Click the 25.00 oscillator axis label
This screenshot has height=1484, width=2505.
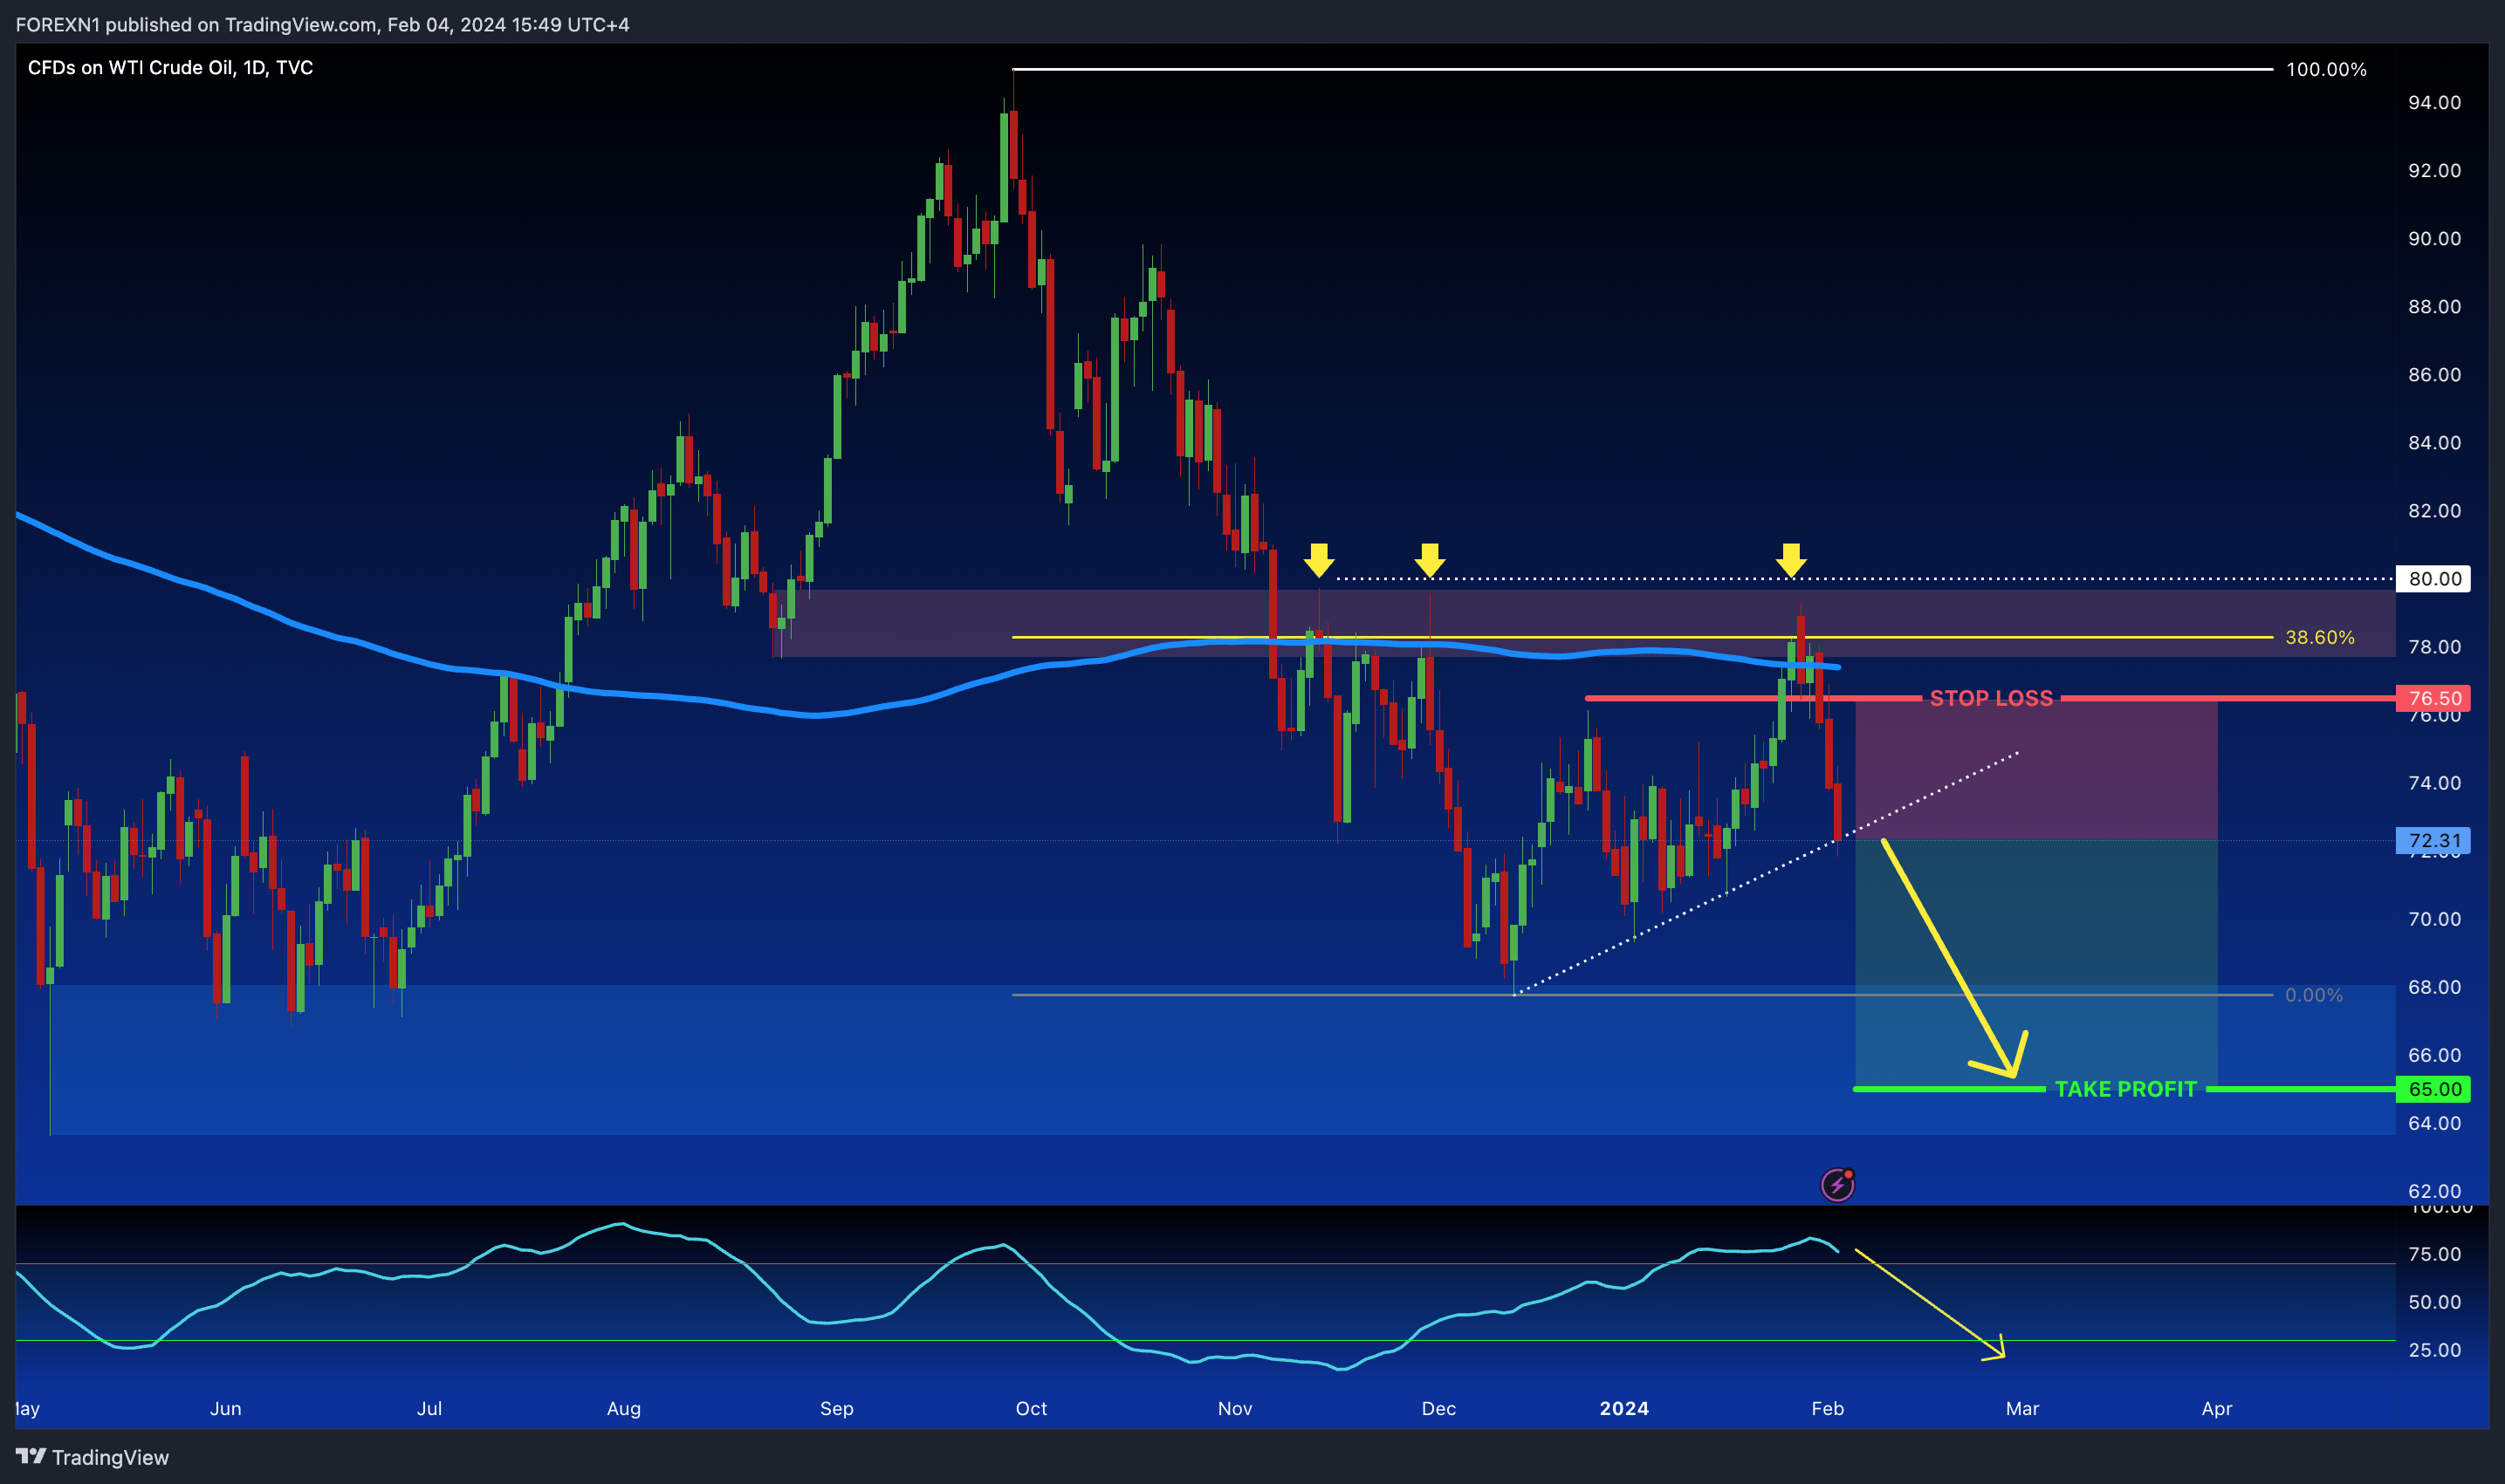(2434, 1350)
